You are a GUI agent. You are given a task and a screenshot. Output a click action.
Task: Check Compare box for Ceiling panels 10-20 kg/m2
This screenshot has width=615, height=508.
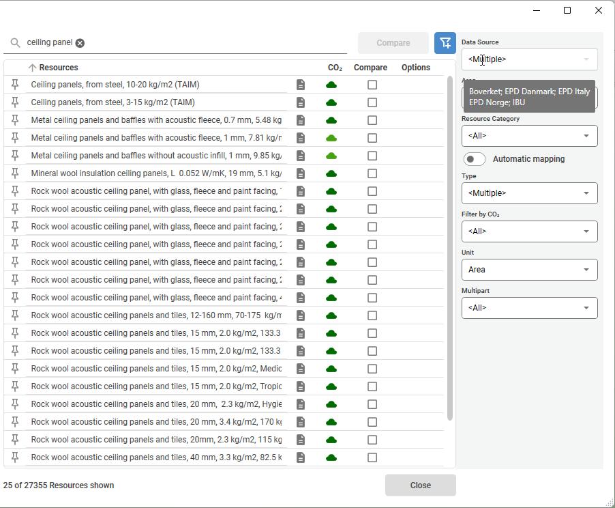click(x=372, y=85)
